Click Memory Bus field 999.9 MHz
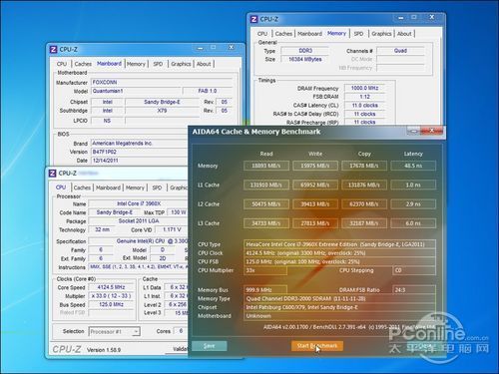 (265, 290)
